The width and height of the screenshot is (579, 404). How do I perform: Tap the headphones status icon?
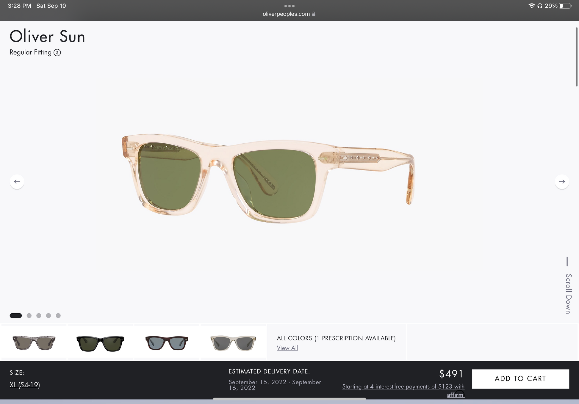click(x=540, y=6)
